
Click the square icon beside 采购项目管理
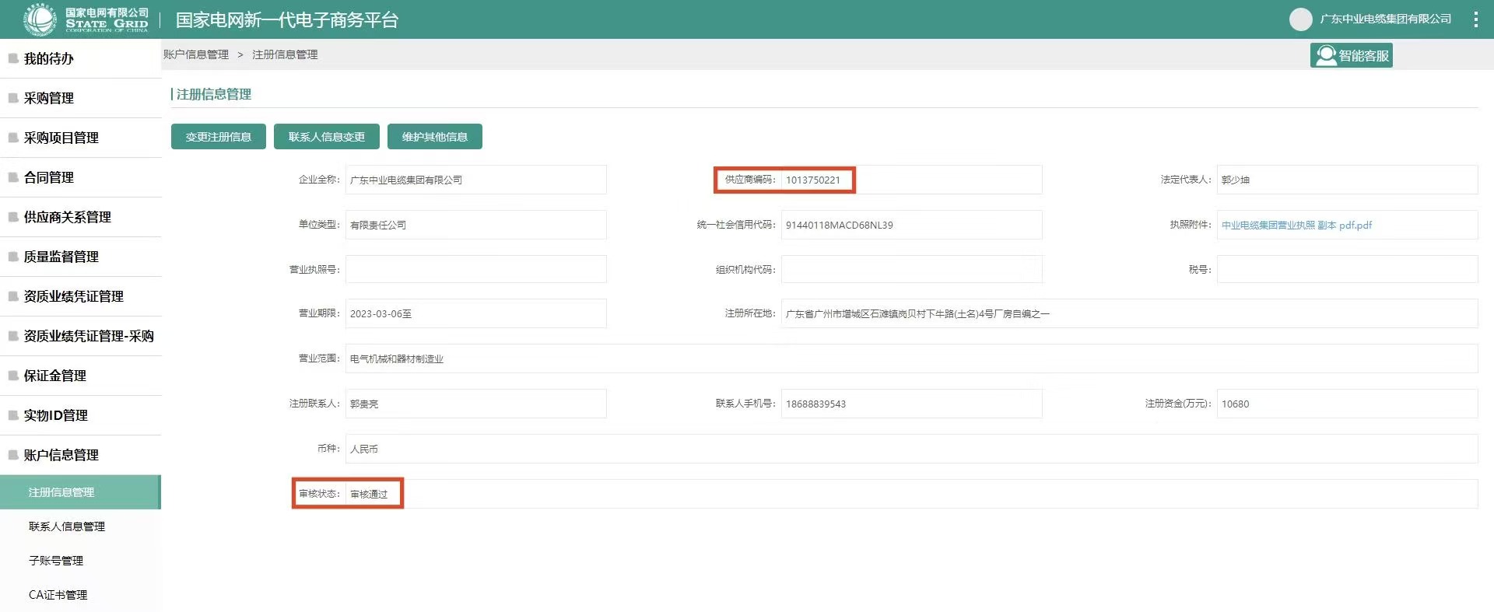pyautogui.click(x=13, y=138)
